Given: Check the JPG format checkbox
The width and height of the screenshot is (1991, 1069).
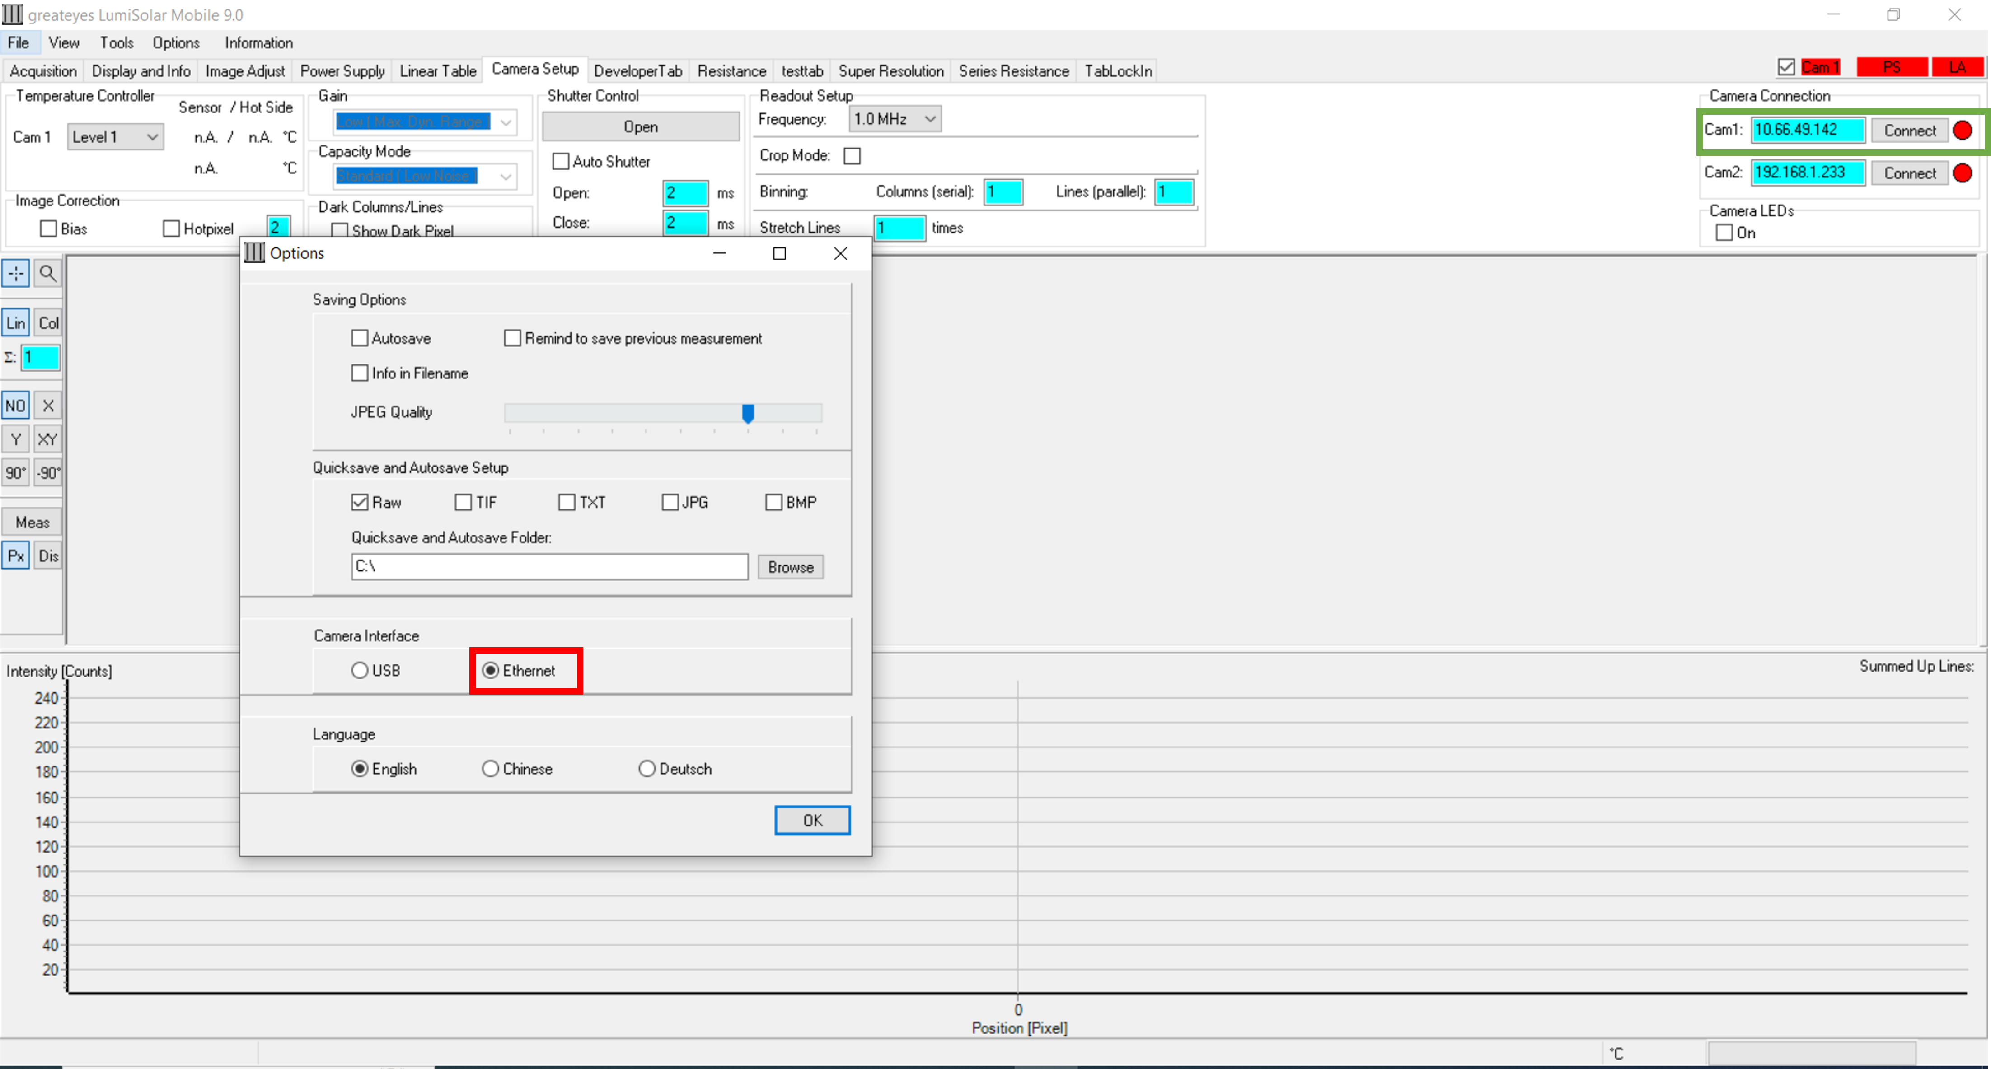Looking at the screenshot, I should (670, 502).
